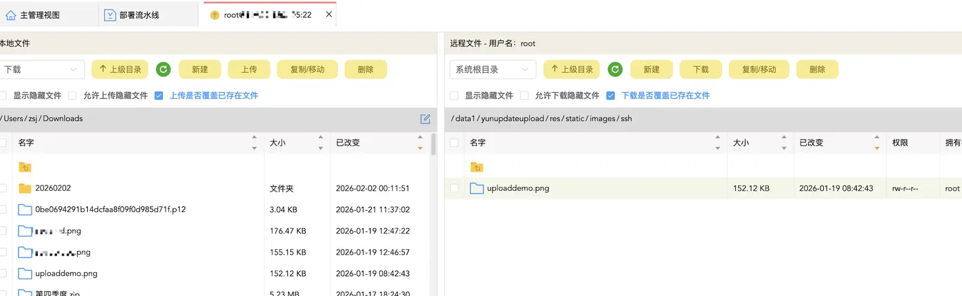The height and width of the screenshot is (296, 962).
Task: Check the 20260202 folder row checkbox
Action: (x=3, y=188)
